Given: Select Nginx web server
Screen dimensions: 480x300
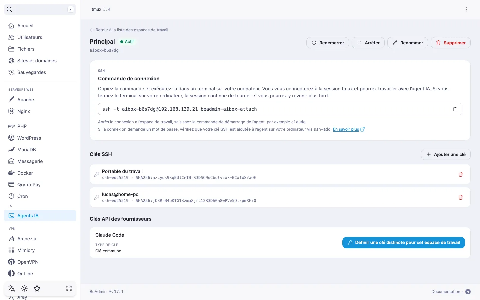Looking at the screenshot, I should tap(40, 111).
